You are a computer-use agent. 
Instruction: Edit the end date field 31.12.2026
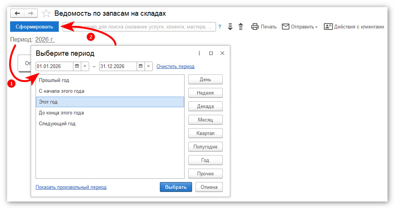coord(118,67)
